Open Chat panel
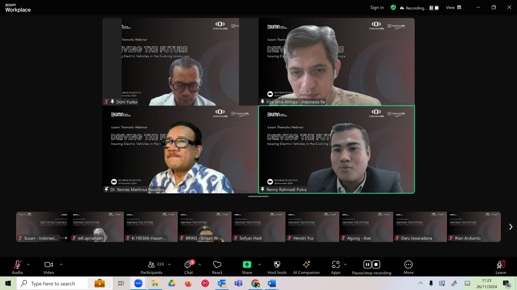This screenshot has height=290, width=517. pyautogui.click(x=189, y=267)
